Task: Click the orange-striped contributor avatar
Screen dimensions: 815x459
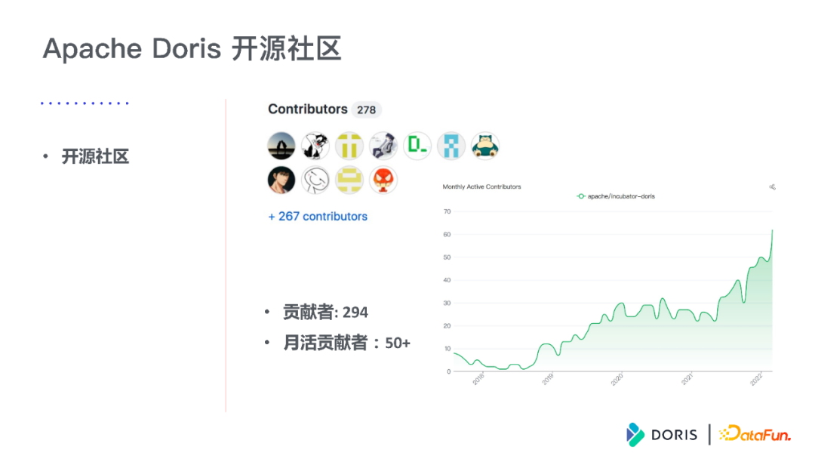Action: point(349,145)
